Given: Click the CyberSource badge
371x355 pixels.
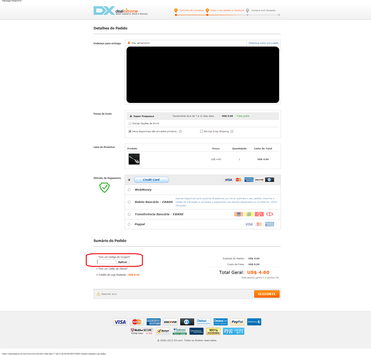Looking at the screenshot, I should (x=196, y=331).
